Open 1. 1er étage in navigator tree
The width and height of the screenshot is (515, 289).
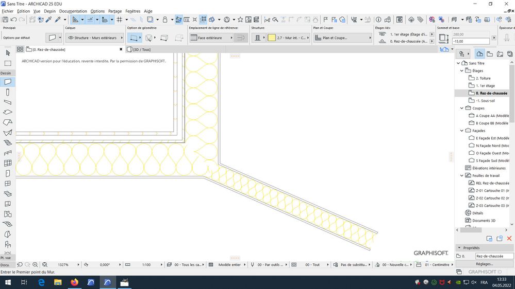point(485,86)
